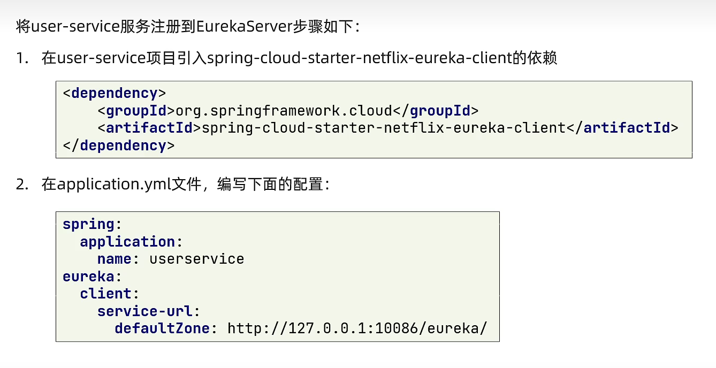This screenshot has width=716, height=368.
Task: Click the defaultZone URL http://127.0.0.1:10086/eureka/
Action: coord(357,328)
